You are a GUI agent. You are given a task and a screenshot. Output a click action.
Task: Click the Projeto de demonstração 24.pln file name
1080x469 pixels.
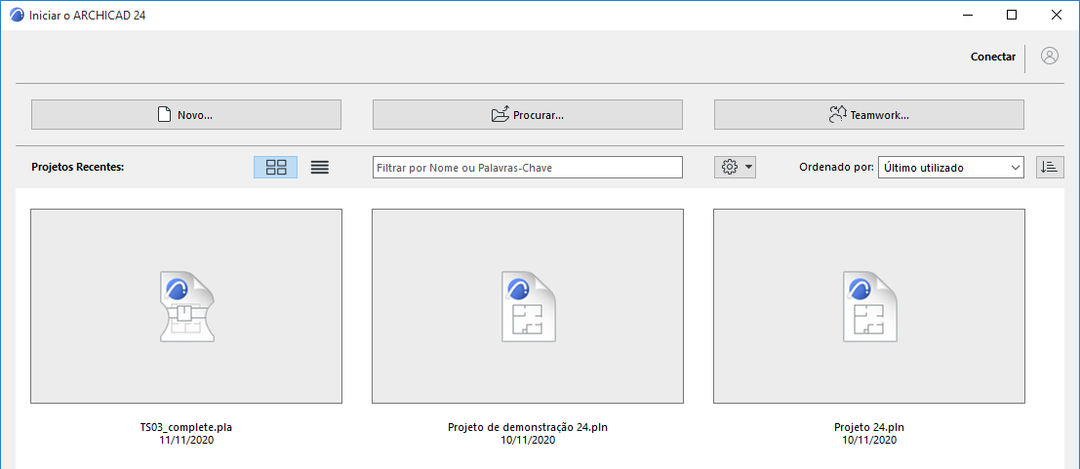click(x=528, y=428)
